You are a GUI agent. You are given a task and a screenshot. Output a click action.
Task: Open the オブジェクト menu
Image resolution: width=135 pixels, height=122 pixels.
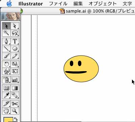103,4
